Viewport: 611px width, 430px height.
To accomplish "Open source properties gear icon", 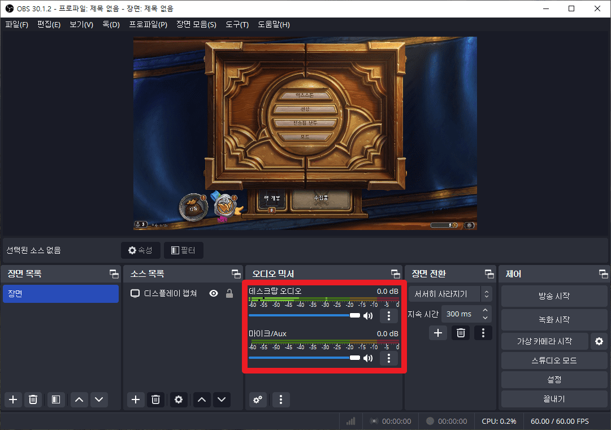I will (x=179, y=399).
